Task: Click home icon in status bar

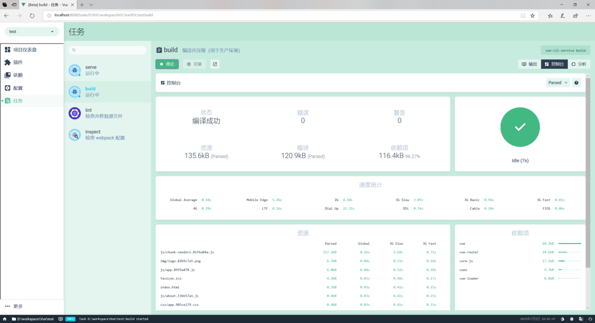Action: point(5,319)
